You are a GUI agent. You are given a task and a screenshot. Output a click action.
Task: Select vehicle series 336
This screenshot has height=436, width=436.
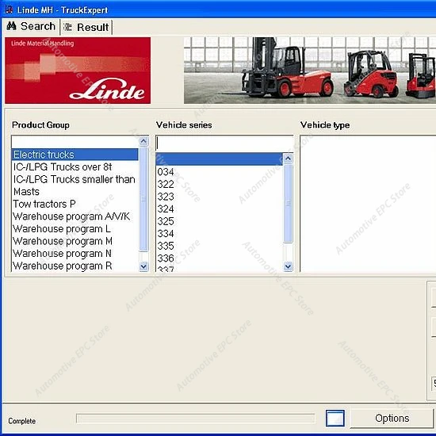(x=220, y=258)
